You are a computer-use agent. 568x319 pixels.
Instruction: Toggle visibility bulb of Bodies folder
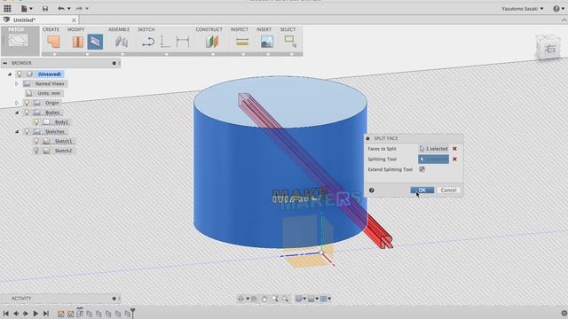[x=27, y=113]
